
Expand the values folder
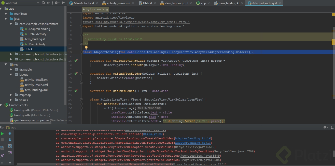(11, 100)
